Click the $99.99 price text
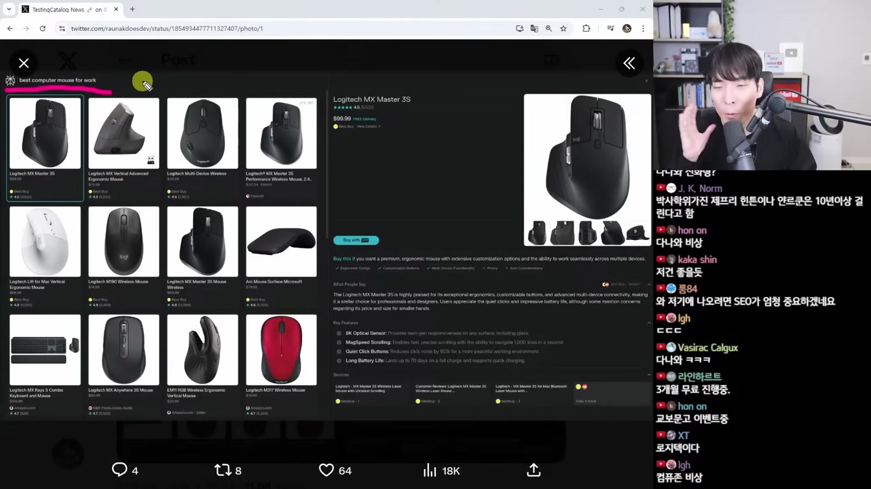The height and width of the screenshot is (489, 871). click(342, 119)
